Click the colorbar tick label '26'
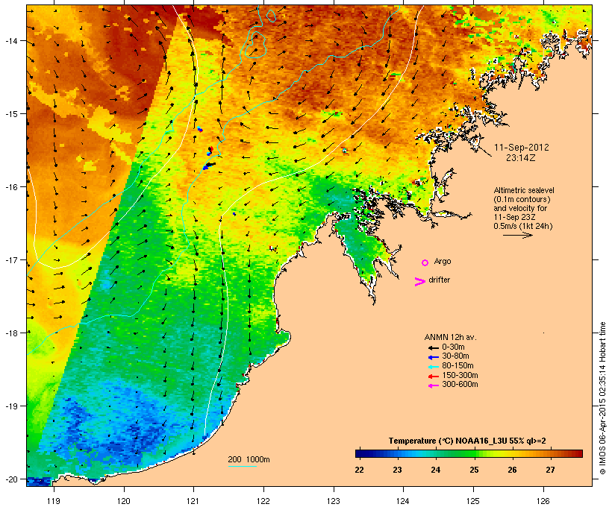Screen dimensions: 612x507 point(512,470)
